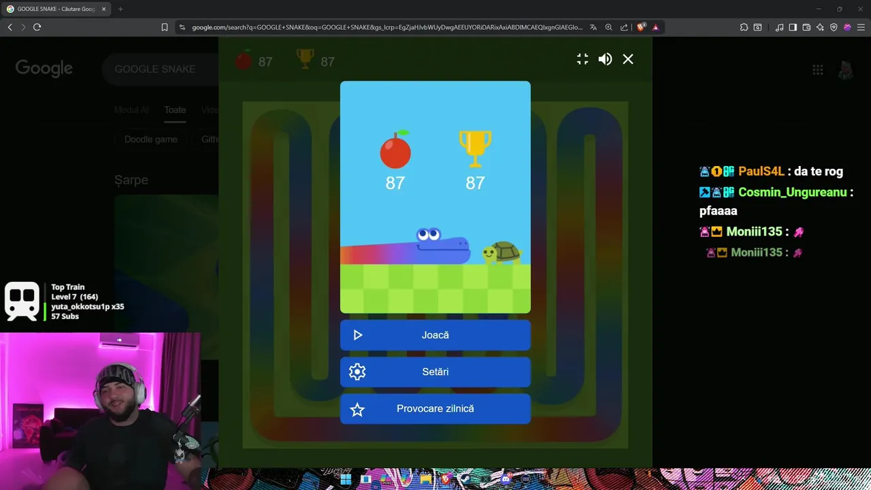Open the tab search icon in the toolbar
The height and width of the screenshot is (490, 871).
pos(757,27)
